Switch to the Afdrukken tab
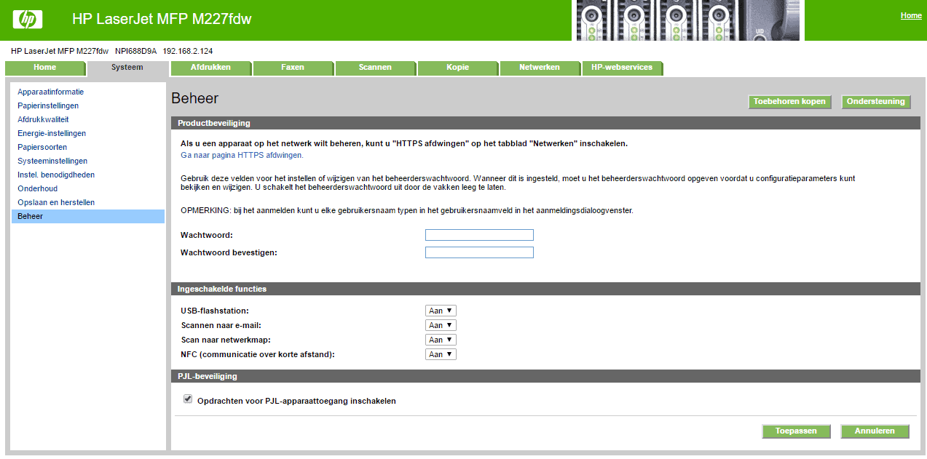 point(210,68)
